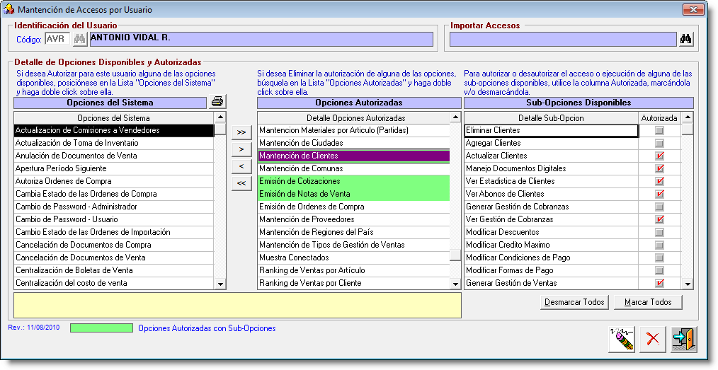
Task: Click the up arrow of Opciones Autorizadas scrollbar
Action: 455,117
